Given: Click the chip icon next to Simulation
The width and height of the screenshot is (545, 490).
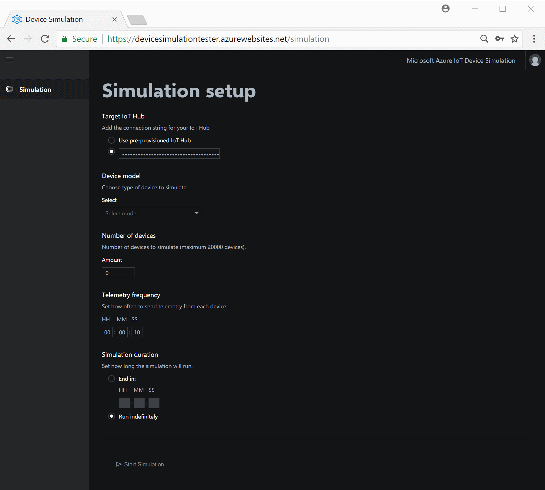Looking at the screenshot, I should pos(10,89).
